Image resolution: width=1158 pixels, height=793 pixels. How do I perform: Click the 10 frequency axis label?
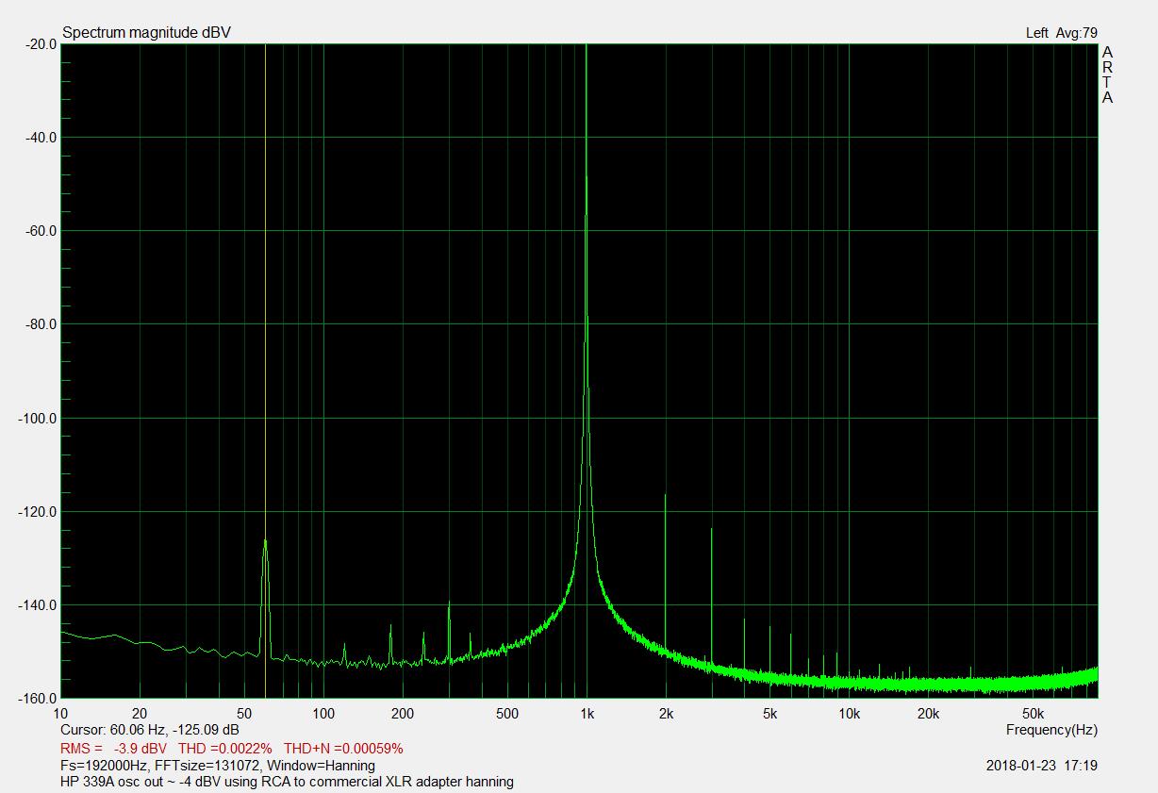click(x=61, y=713)
